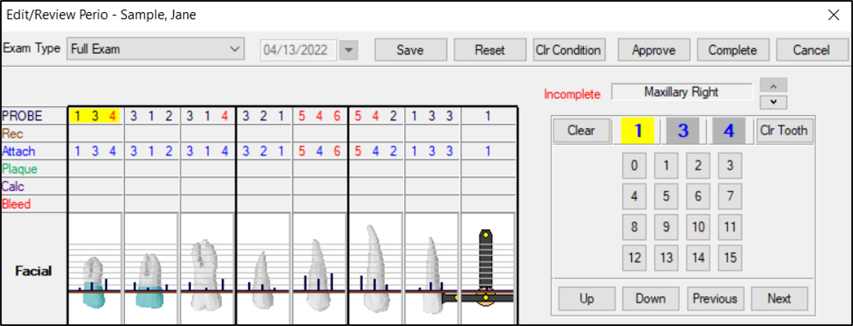The width and height of the screenshot is (853, 326).
Task: Open the exam date picker dropdown arrow
Action: click(x=348, y=50)
